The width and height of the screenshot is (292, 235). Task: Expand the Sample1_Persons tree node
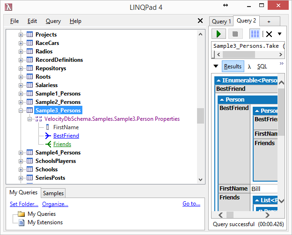coord(21,94)
